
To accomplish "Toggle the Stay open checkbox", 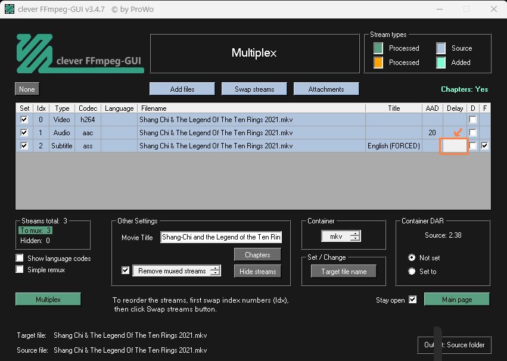I will [413, 300].
